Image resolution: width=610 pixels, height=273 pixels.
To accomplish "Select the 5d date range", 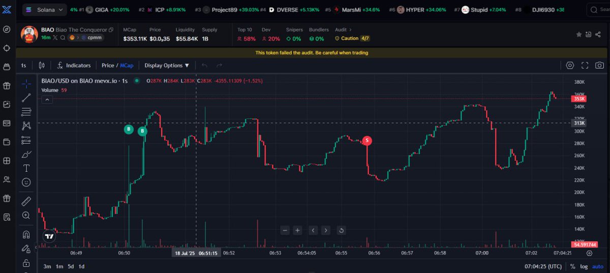I will (x=71, y=266).
